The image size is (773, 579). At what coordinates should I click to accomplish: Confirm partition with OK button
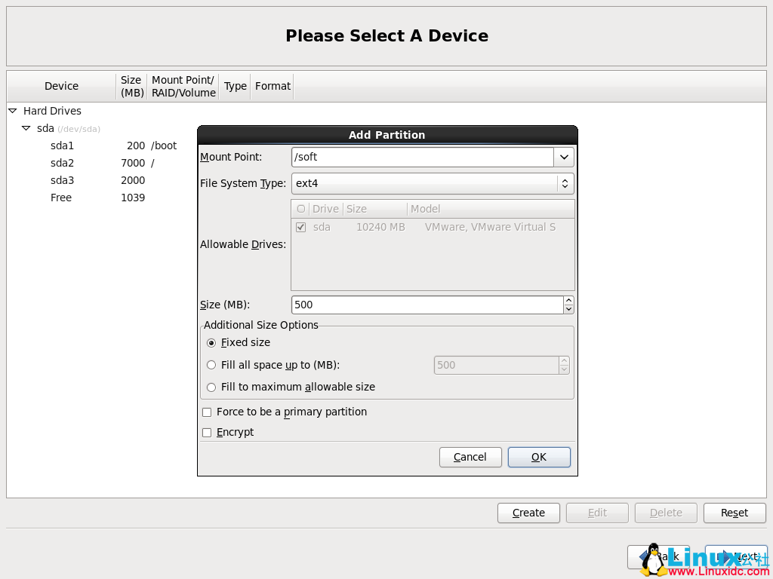[538, 457]
